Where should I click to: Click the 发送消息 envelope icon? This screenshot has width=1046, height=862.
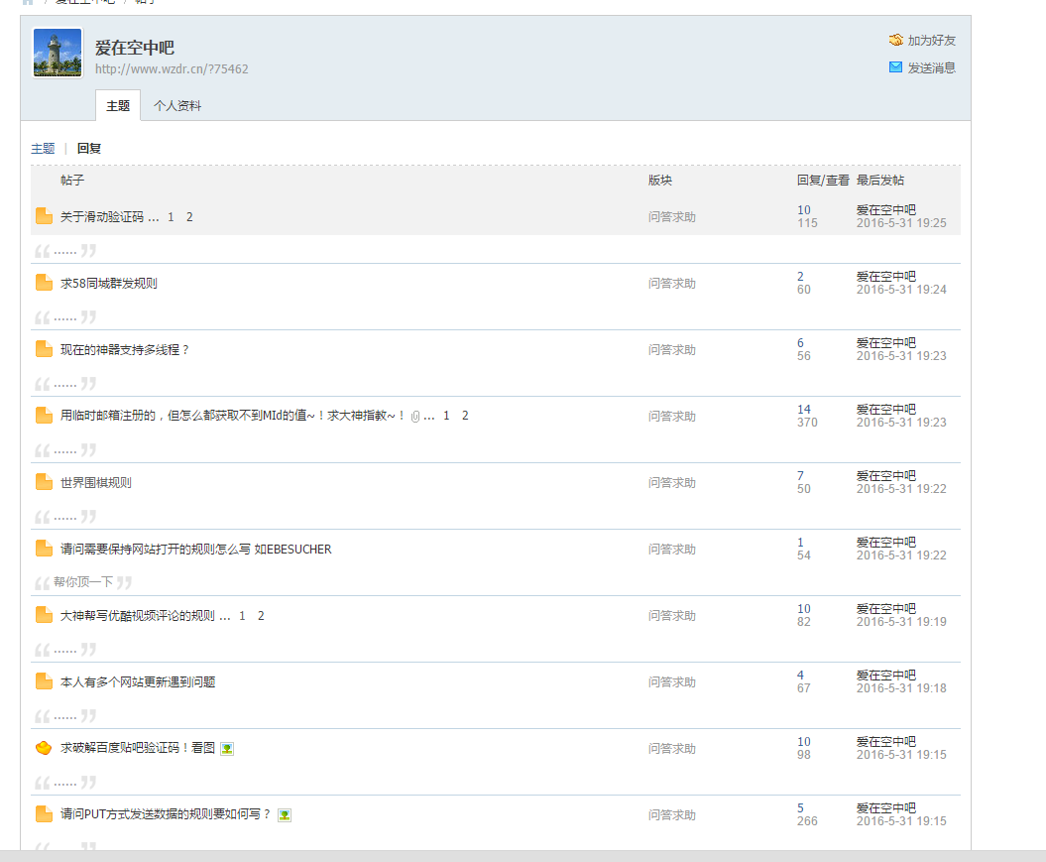point(896,67)
